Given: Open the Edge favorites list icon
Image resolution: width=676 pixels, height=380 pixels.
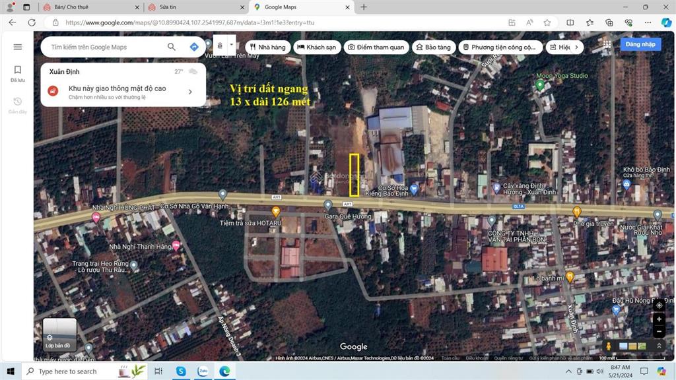Looking at the screenshot, I should coord(590,22).
